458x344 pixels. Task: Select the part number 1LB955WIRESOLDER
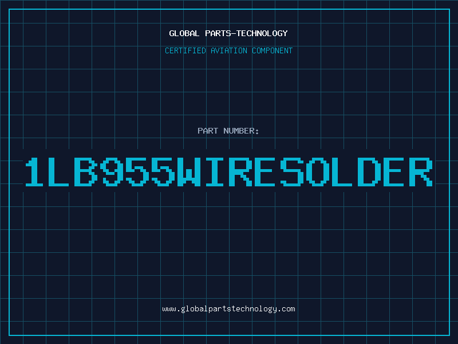pyautogui.click(x=229, y=172)
